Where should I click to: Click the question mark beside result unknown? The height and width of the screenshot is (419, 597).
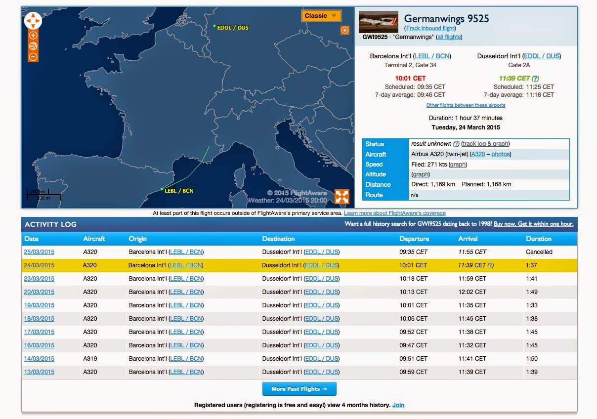pyautogui.click(x=456, y=144)
